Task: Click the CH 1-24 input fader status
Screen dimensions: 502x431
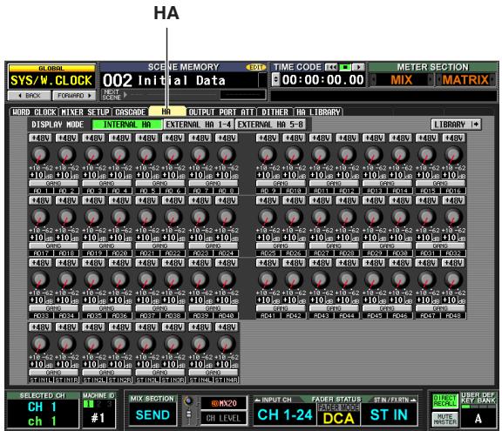Action: (x=285, y=414)
